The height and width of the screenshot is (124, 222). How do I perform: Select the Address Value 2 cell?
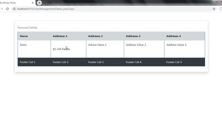[x=144, y=49]
